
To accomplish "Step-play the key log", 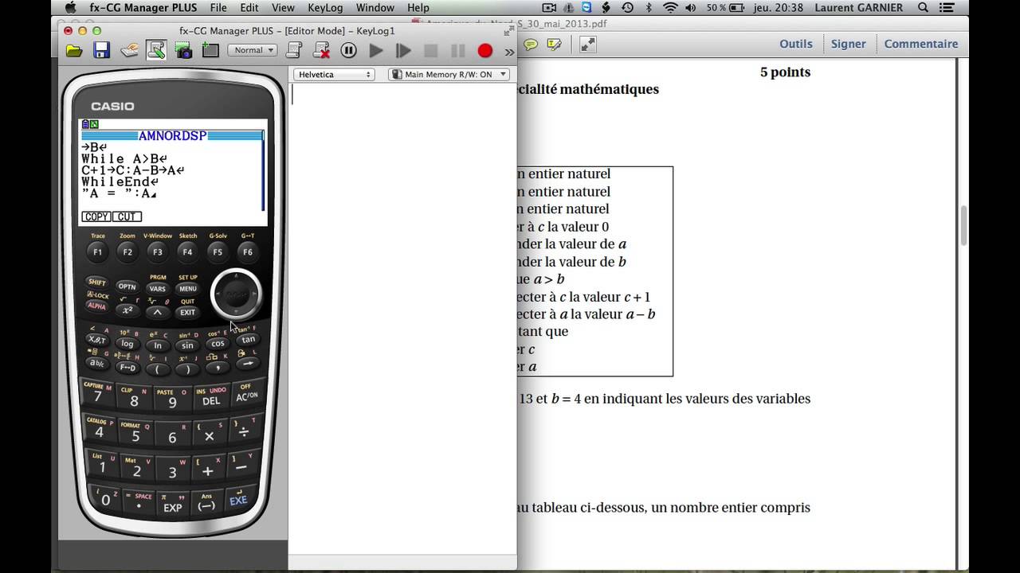I will point(403,51).
